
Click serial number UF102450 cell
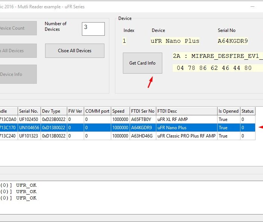[x=29, y=119]
